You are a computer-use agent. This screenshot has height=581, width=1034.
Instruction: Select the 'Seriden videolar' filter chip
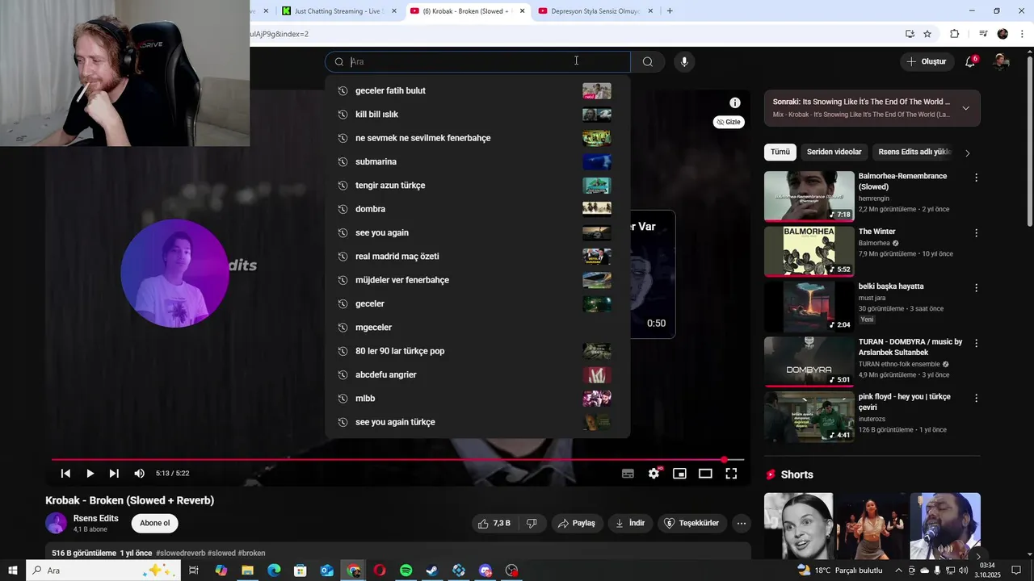point(834,152)
